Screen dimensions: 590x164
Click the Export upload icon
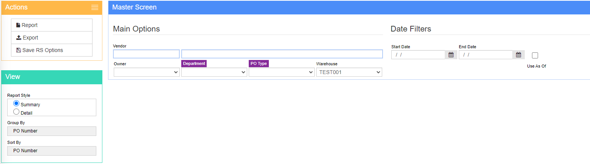pos(19,38)
